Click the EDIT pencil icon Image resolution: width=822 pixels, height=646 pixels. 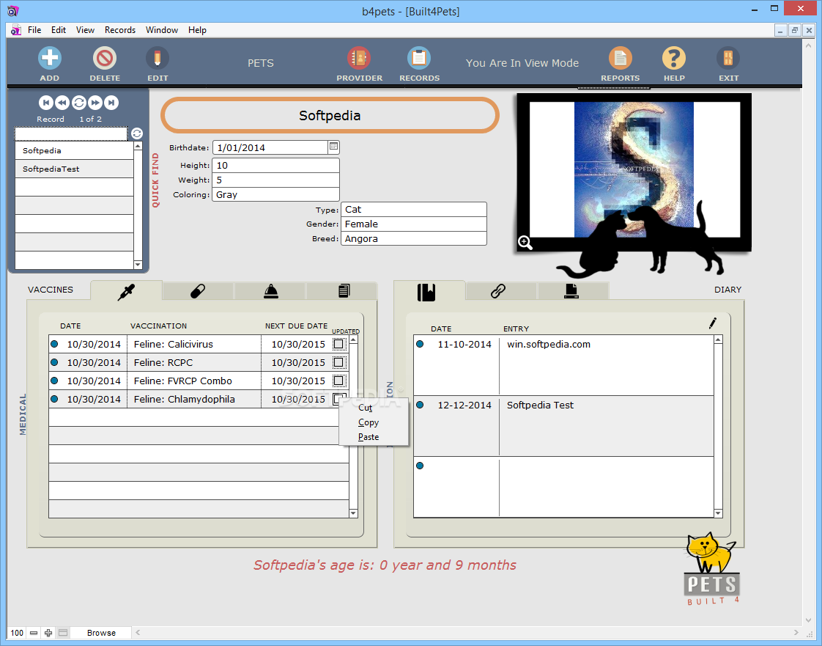(x=158, y=58)
